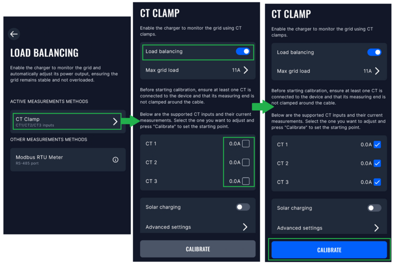Toggle Load balancing switch in middle screen
Viewport: 393px width, 267px height.
click(x=243, y=52)
